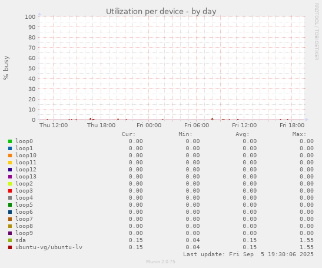Select the loop4 legend label
The image size is (322, 268).
tap(24, 198)
